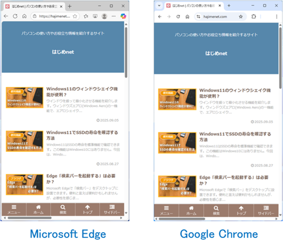Click the home icon in Chrome toolbar
Screen dimensions: 283x244
tap(187, 17)
